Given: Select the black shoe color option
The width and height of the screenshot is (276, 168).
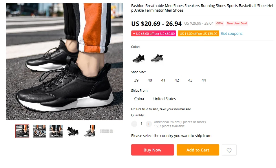Looking at the screenshot, I should 139,58.
